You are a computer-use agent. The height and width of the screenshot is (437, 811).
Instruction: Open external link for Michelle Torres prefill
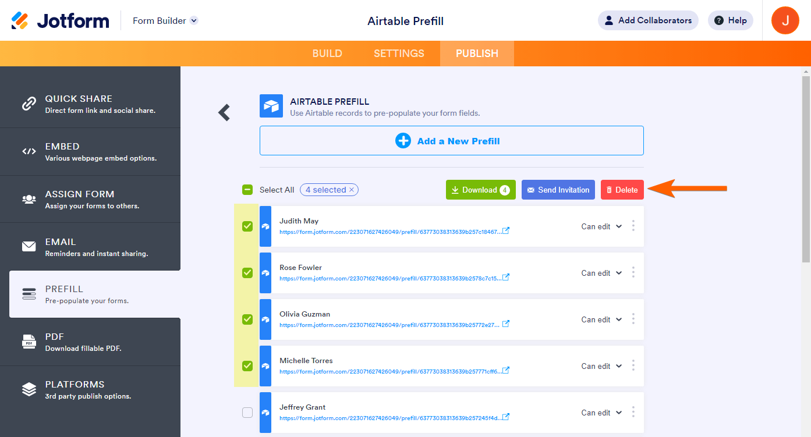pos(506,371)
